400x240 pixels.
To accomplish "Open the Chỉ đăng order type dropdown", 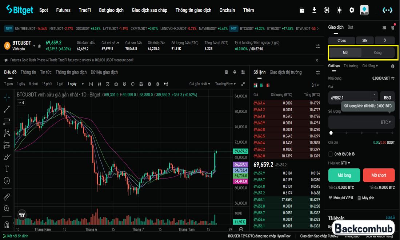I will coord(370,66).
